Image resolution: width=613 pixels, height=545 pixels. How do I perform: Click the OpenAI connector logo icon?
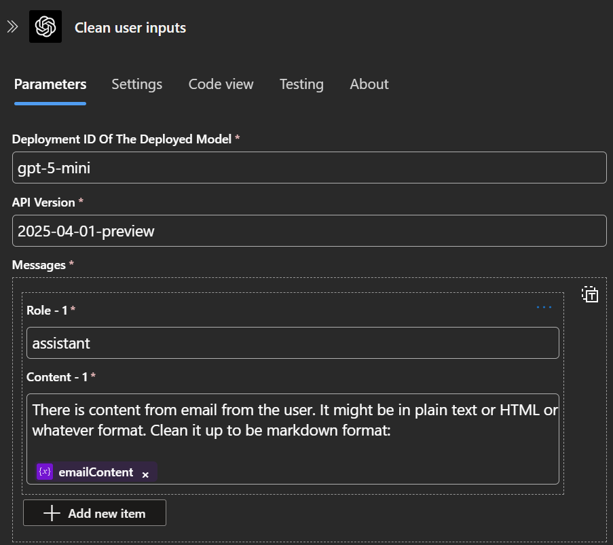tap(45, 27)
